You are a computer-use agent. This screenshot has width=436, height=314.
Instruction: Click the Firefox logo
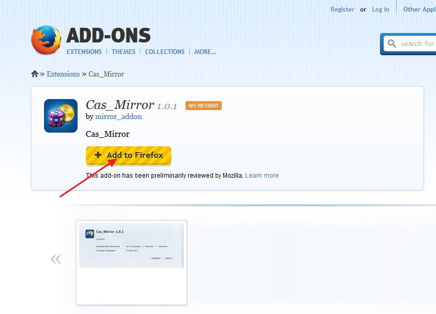pos(46,40)
